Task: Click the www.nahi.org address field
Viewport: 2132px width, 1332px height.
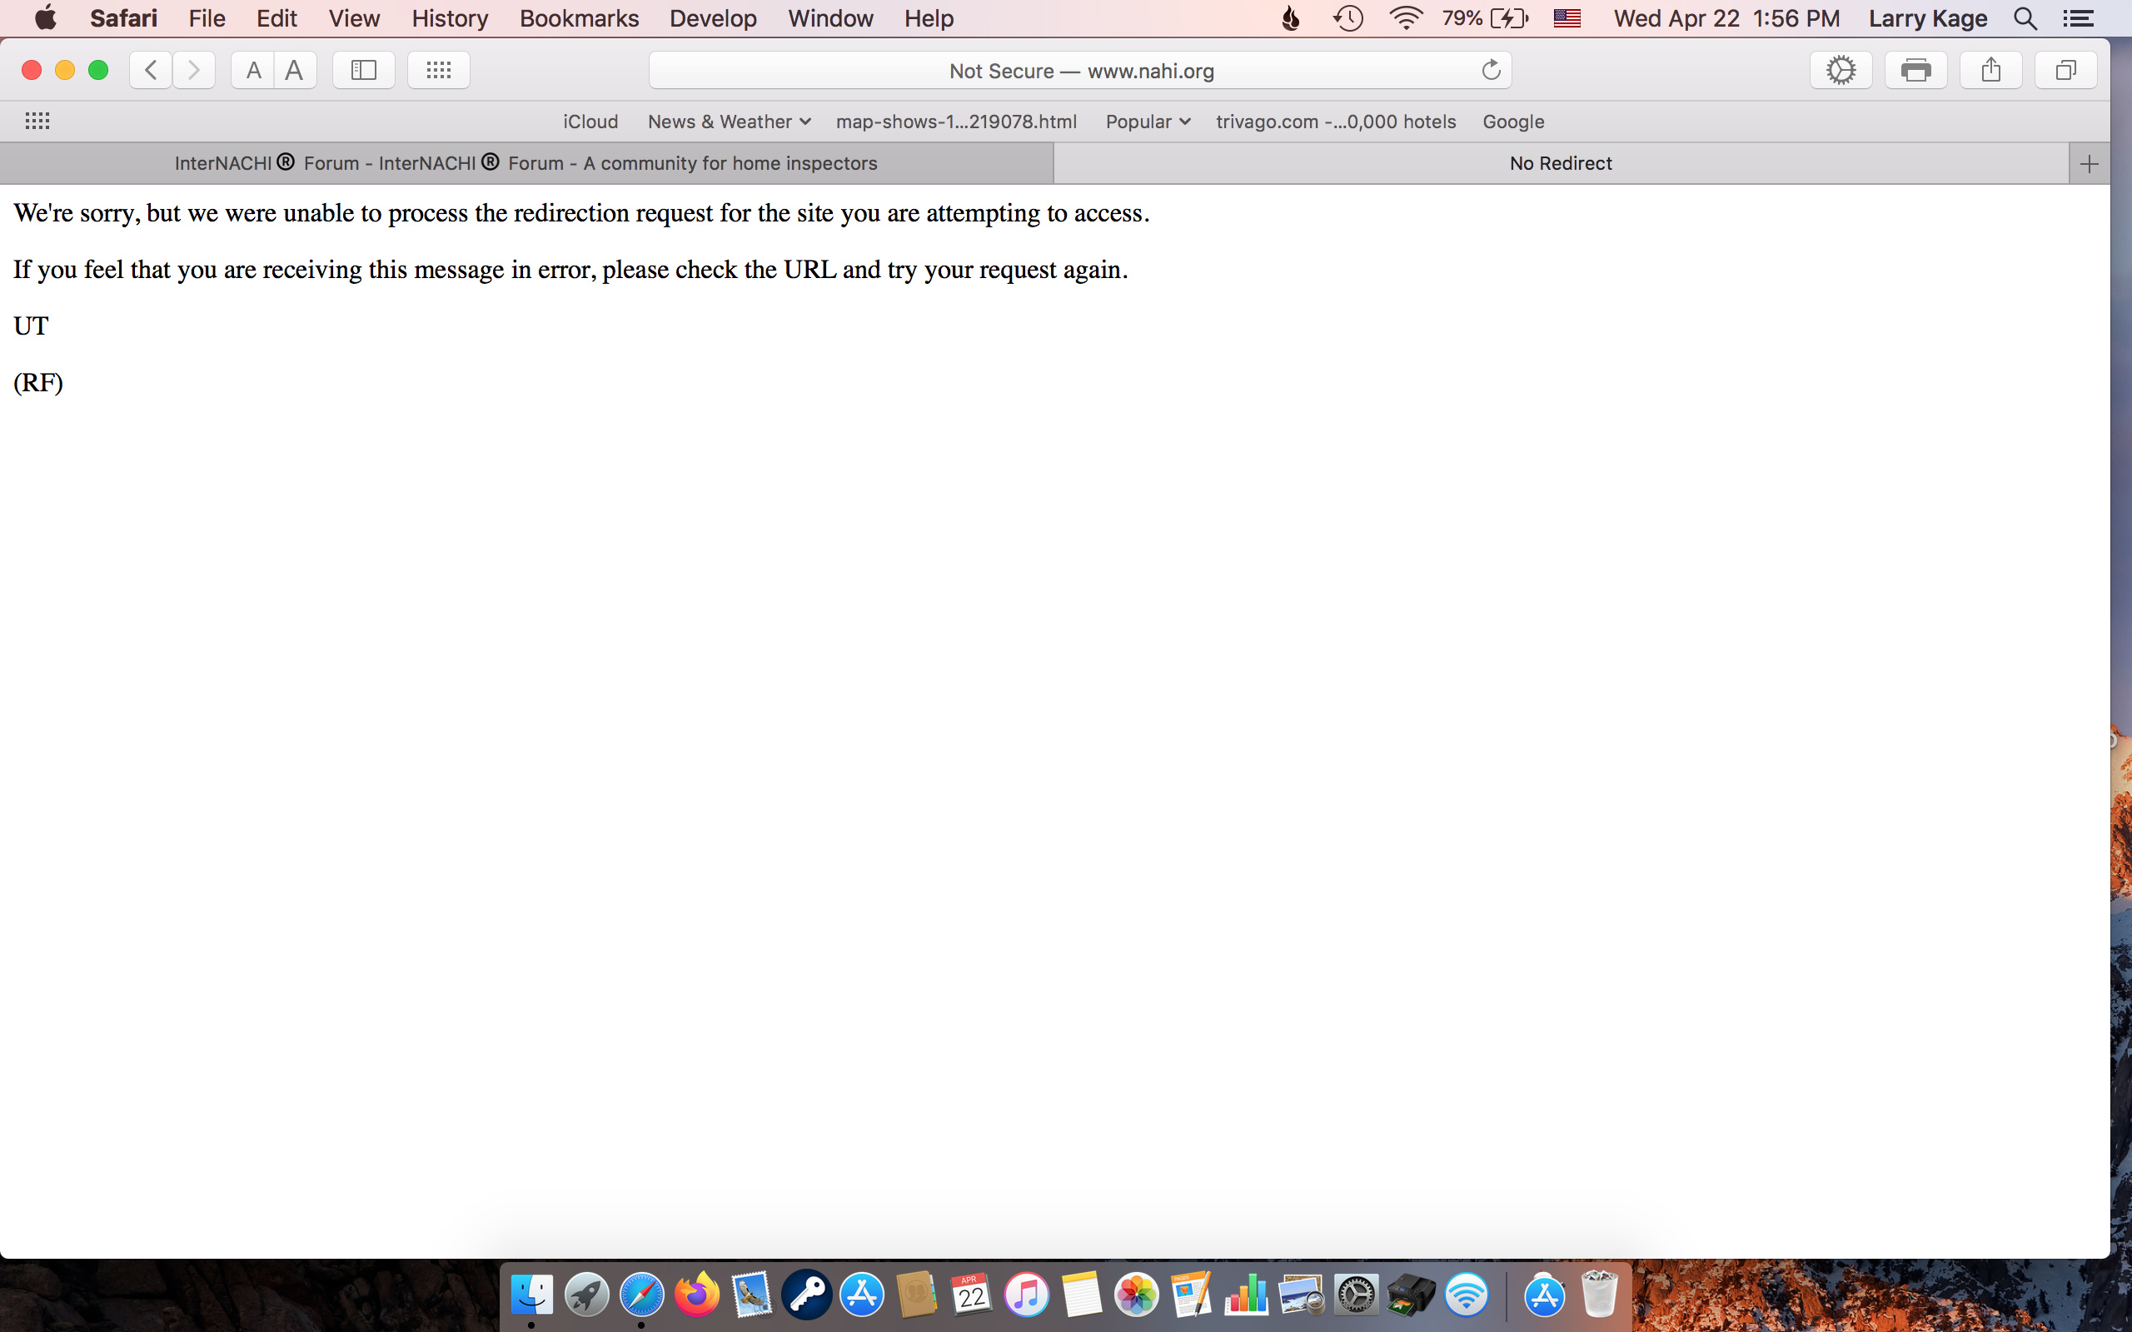Action: coord(1080,71)
